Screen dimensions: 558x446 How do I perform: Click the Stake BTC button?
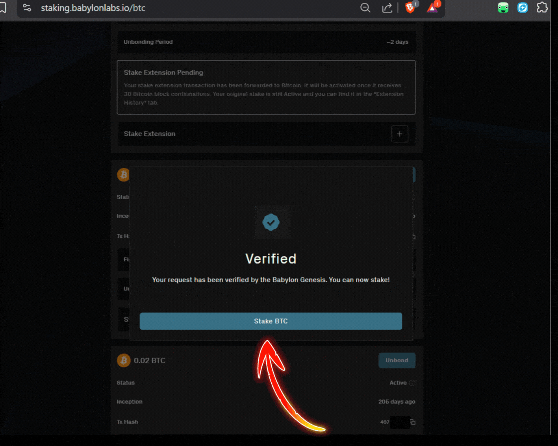pos(271,321)
